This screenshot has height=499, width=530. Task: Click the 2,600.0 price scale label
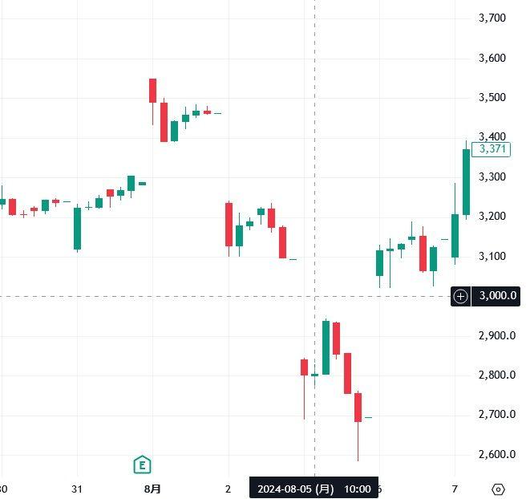497,454
